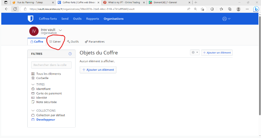This screenshot has height=138, width=261.
Task: Open the favorites list icon
Action: 221,9
